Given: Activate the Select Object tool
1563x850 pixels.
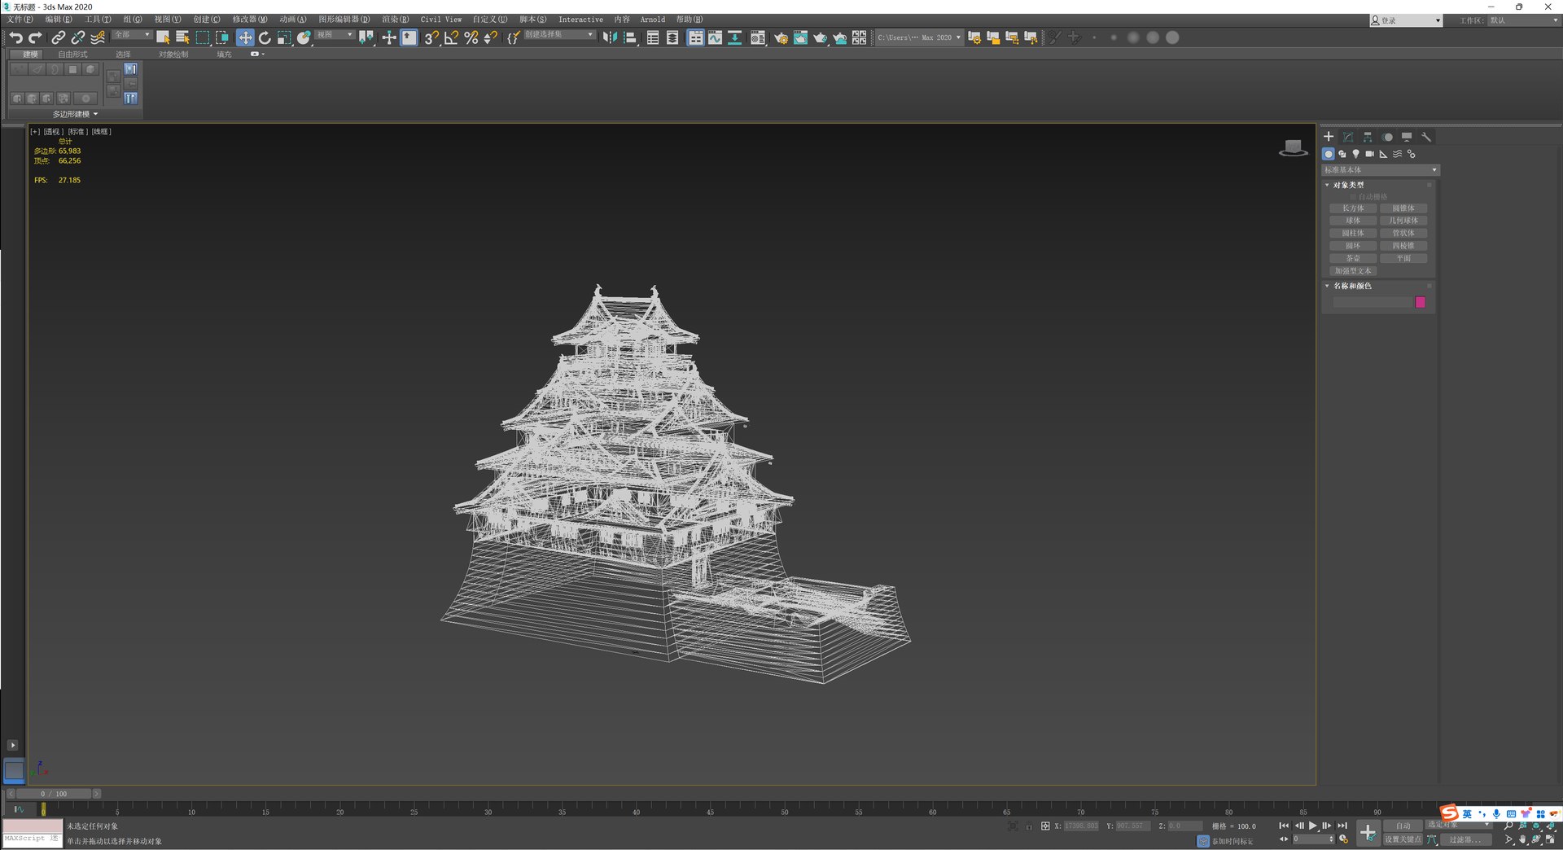Looking at the screenshot, I should click(x=163, y=37).
